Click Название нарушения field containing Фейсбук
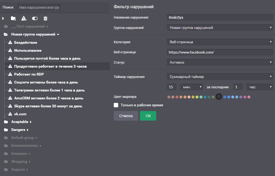This screenshot has width=275, height=176. coord(220,17)
